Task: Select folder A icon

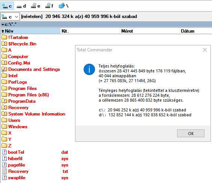Action: click(5, 50)
